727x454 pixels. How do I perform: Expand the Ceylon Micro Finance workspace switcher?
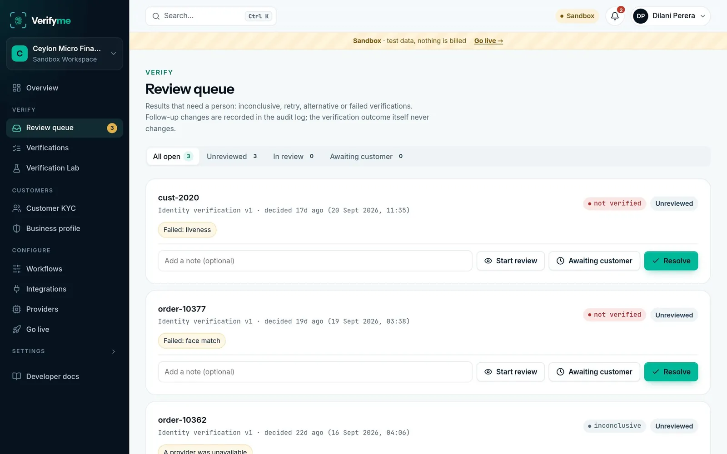65,54
